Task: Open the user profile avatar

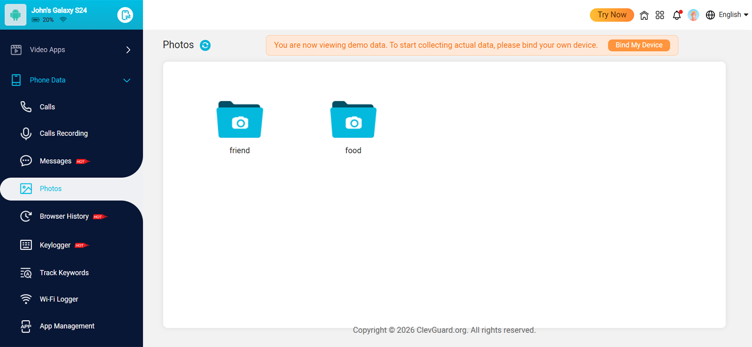Action: pos(693,15)
